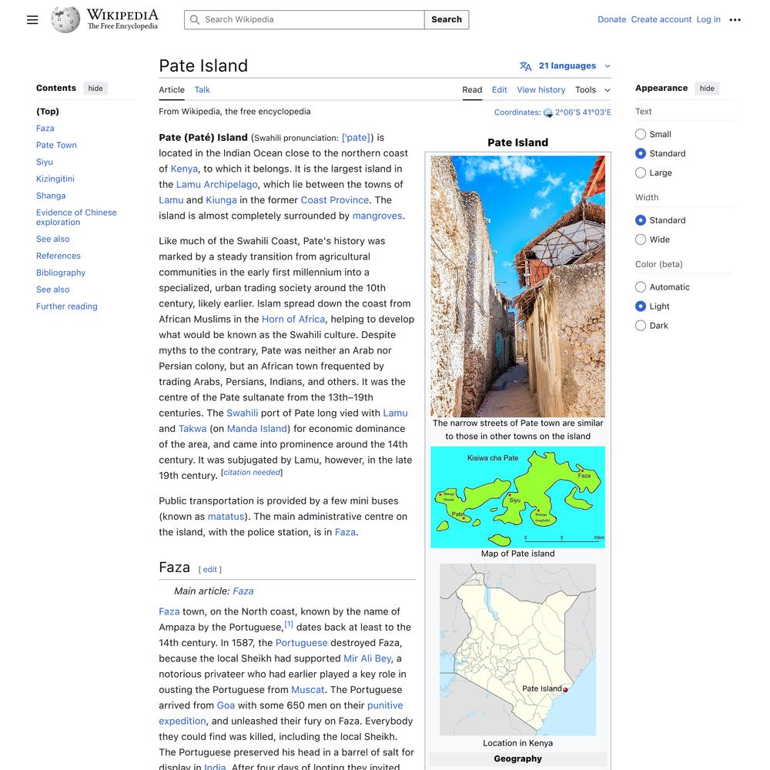Hide the Appearance panel

(707, 89)
